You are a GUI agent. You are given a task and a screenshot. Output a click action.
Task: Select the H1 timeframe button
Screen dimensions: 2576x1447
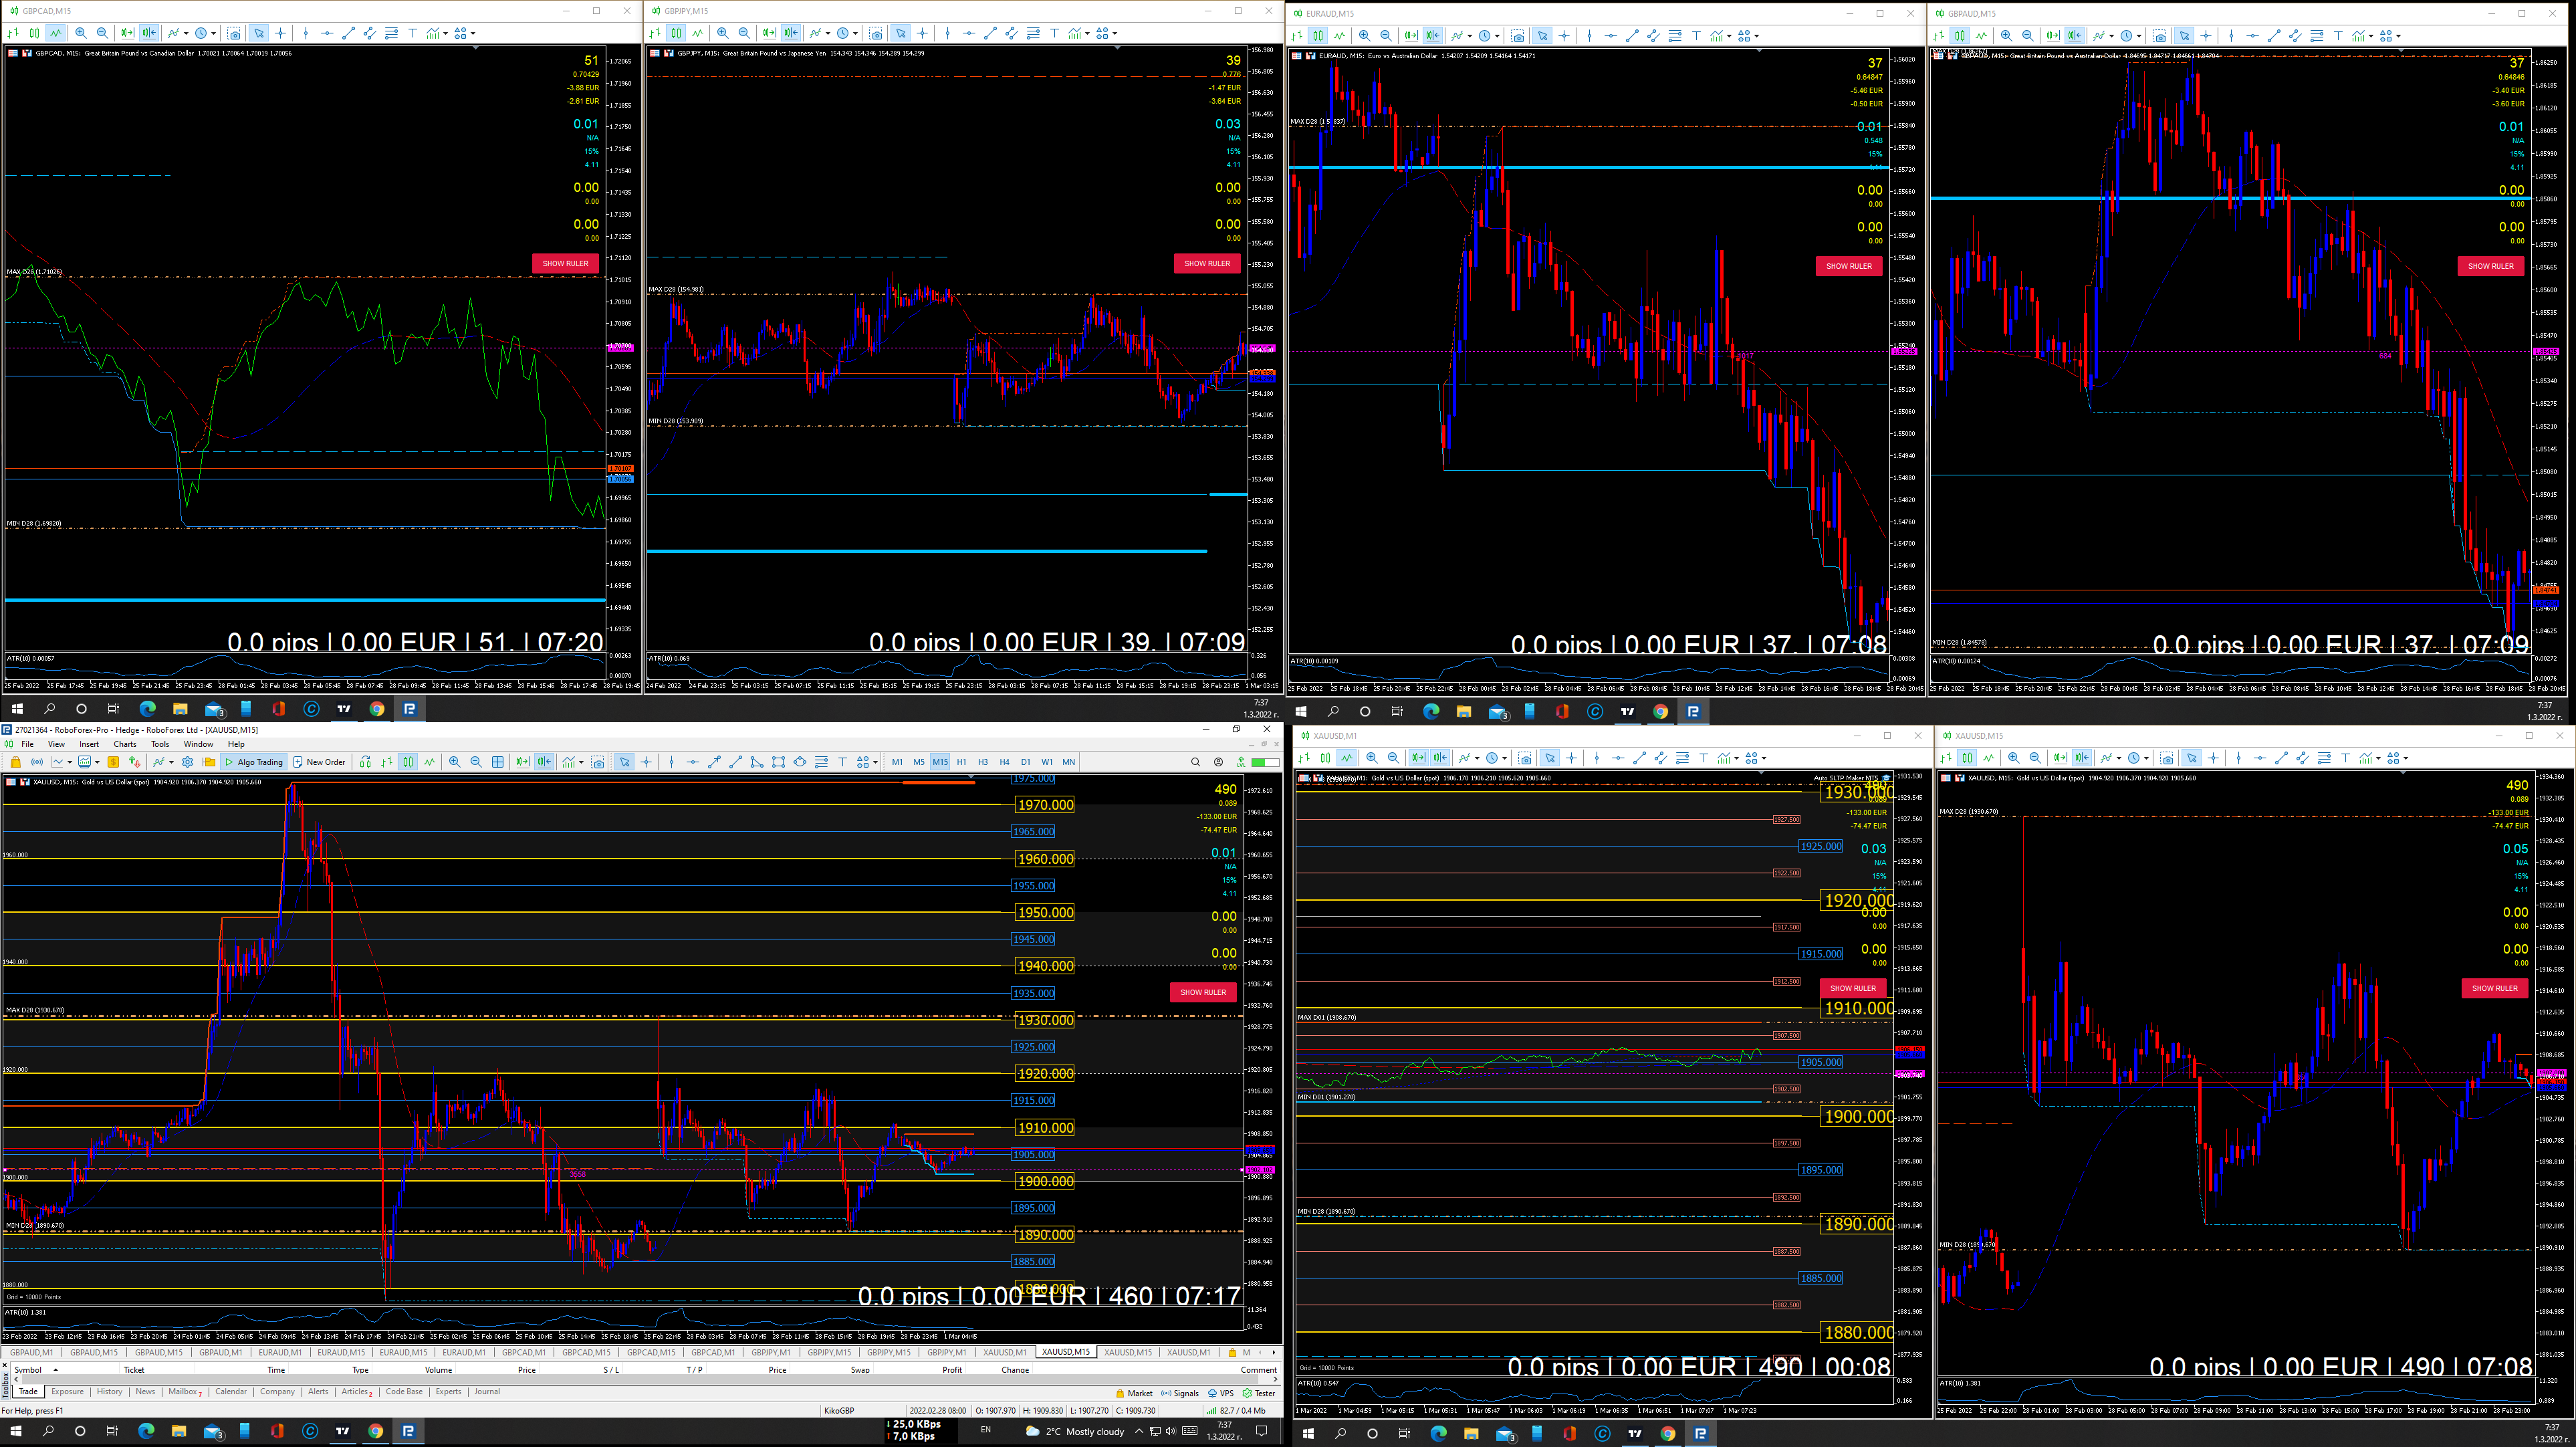coord(961,762)
